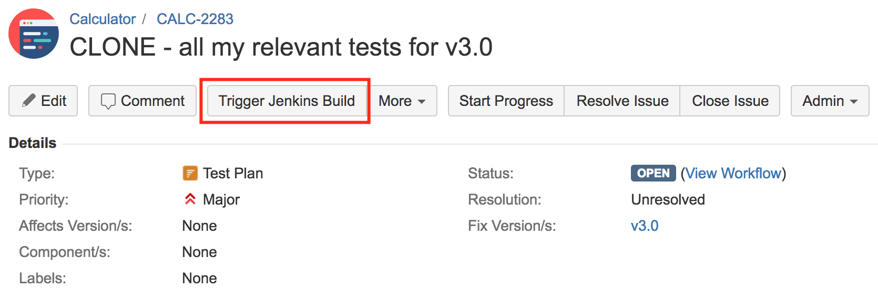Screen dimensions: 878x299
Task: Expand the Admin dropdown
Action: coord(830,101)
